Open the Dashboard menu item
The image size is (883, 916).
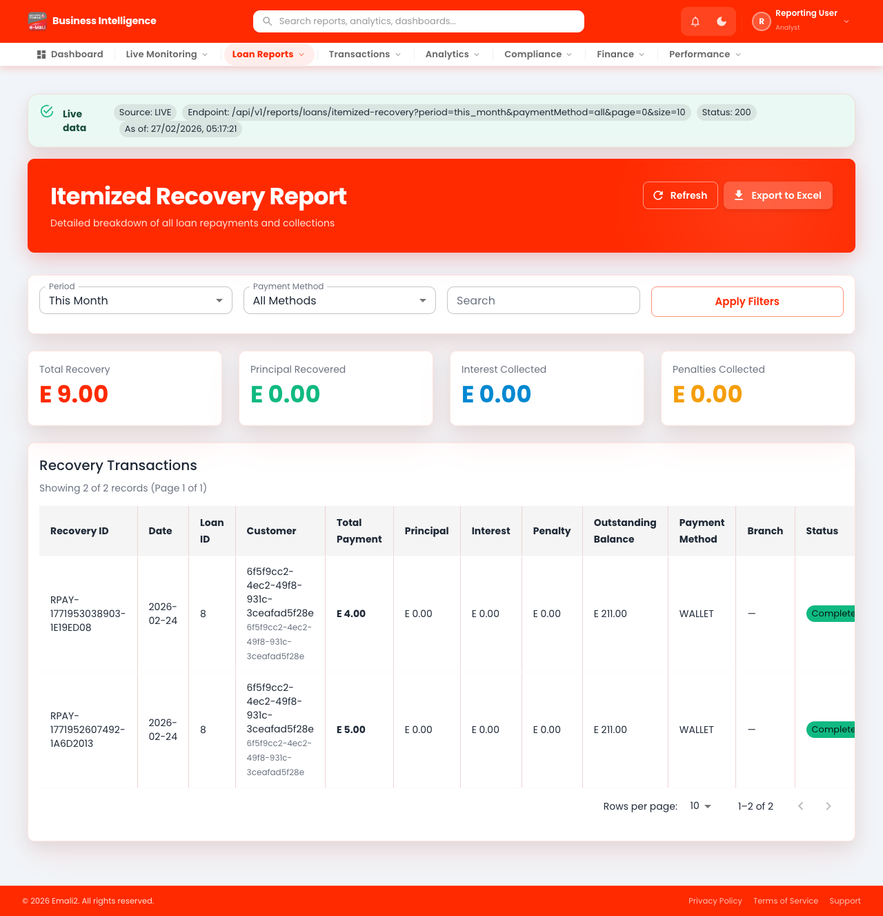click(70, 55)
